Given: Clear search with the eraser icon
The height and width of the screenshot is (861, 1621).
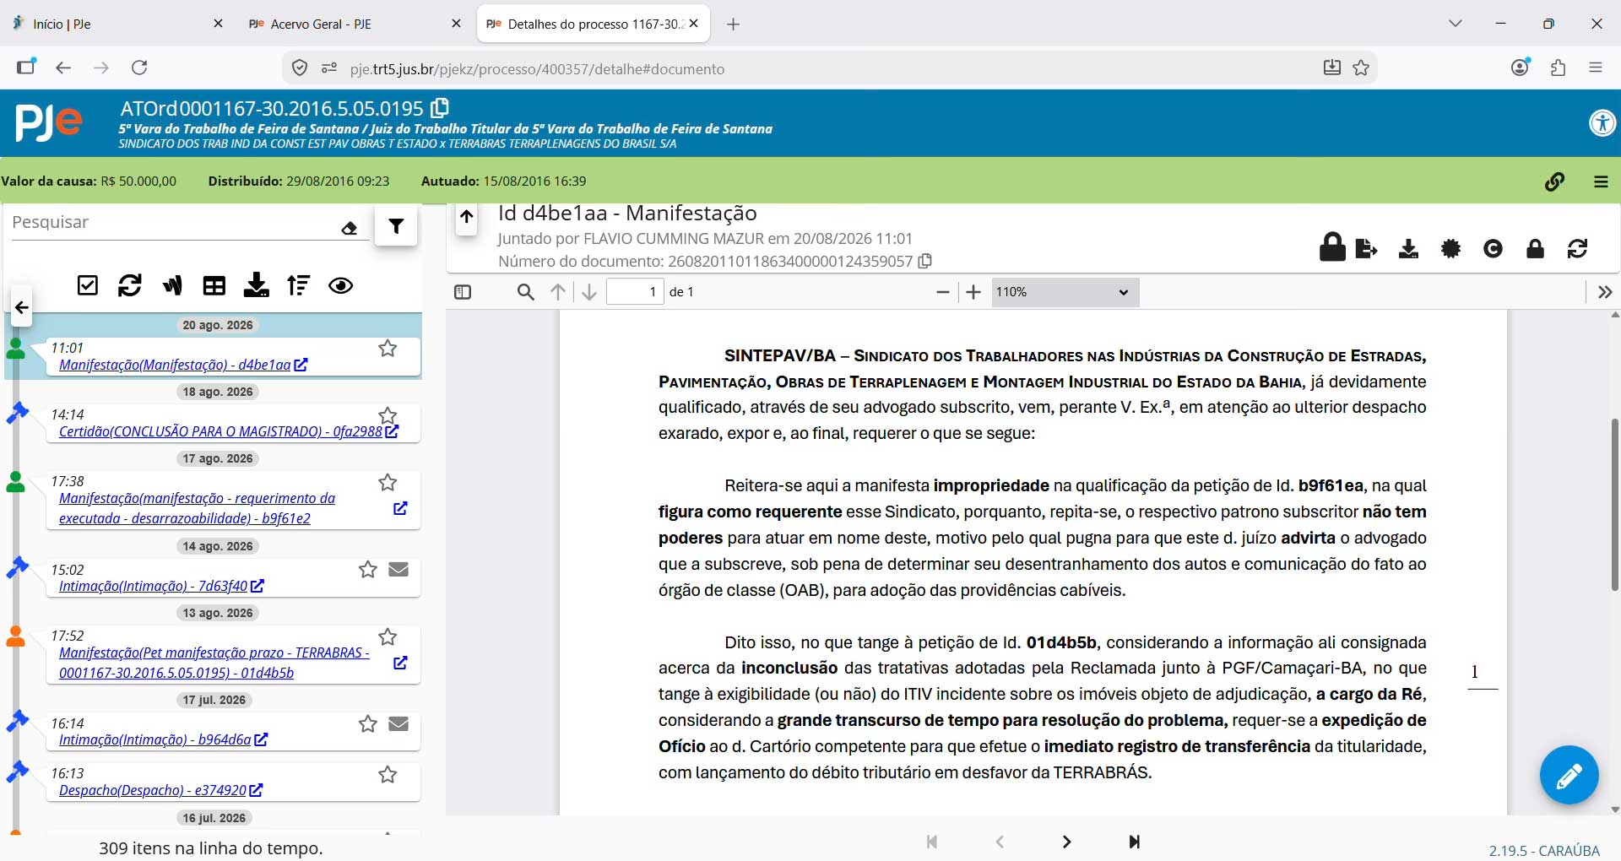Looking at the screenshot, I should click(350, 228).
